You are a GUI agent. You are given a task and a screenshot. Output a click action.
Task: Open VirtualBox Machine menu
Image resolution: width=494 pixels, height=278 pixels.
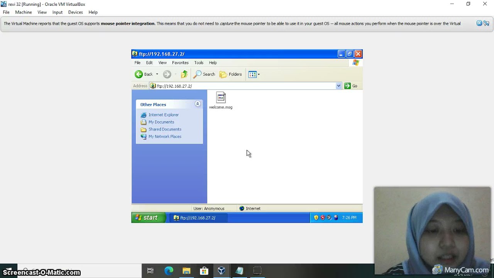(x=24, y=12)
